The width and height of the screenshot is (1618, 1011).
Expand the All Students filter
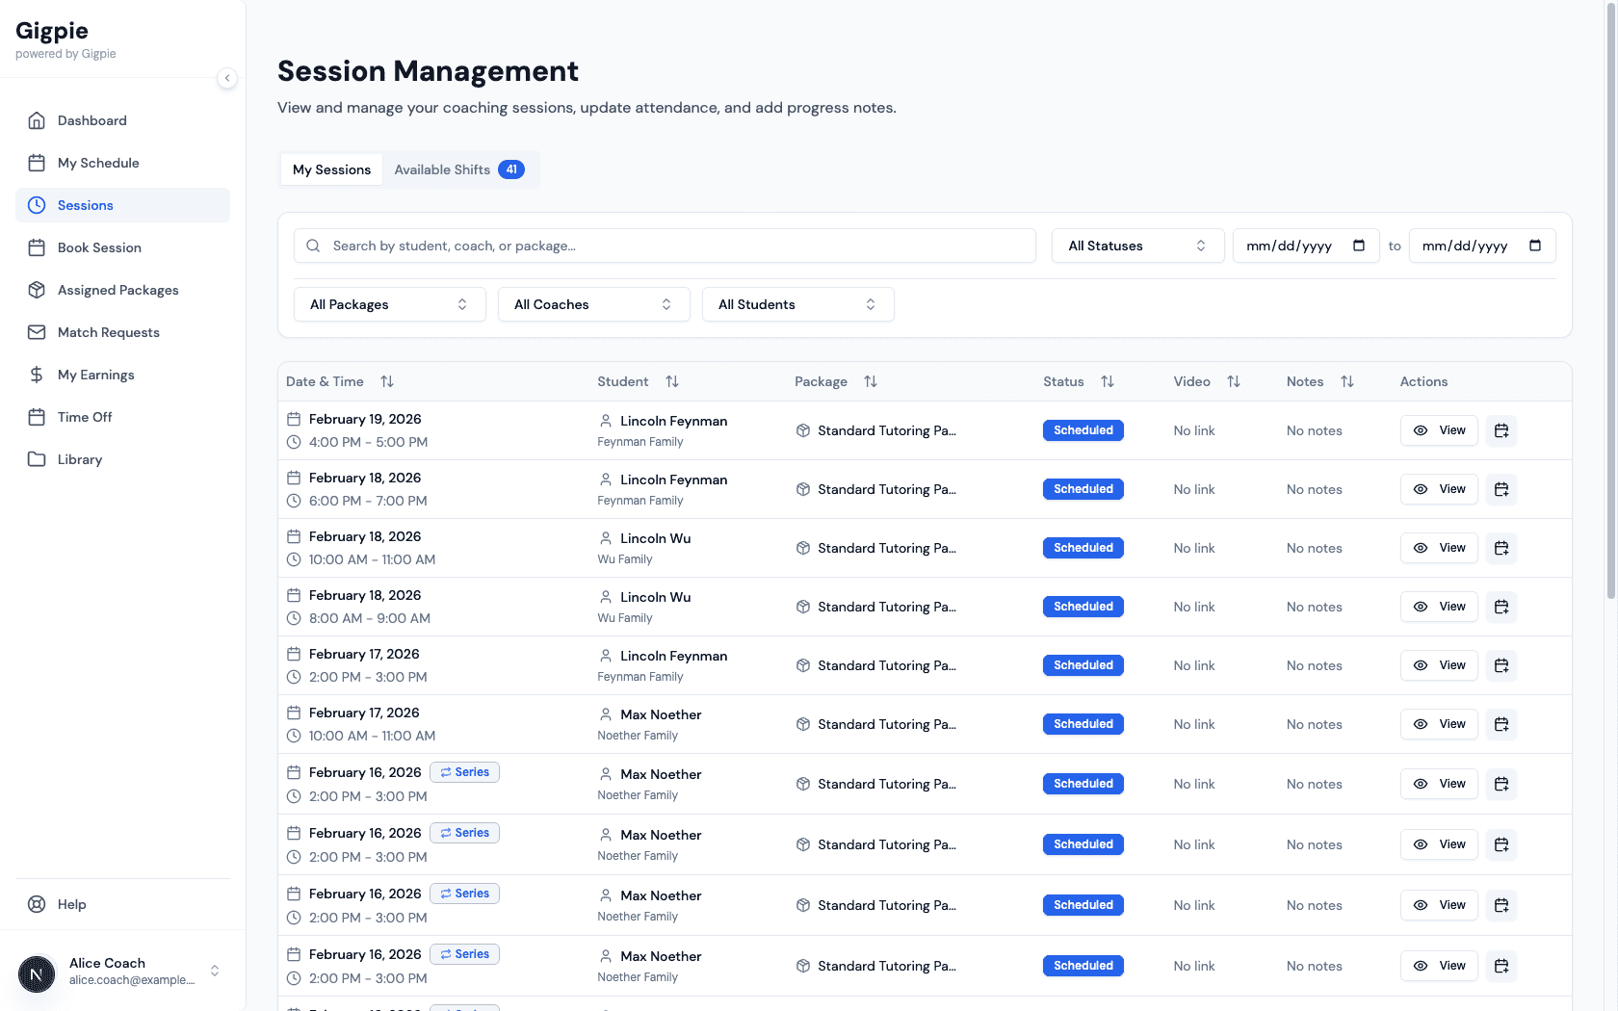(x=797, y=304)
